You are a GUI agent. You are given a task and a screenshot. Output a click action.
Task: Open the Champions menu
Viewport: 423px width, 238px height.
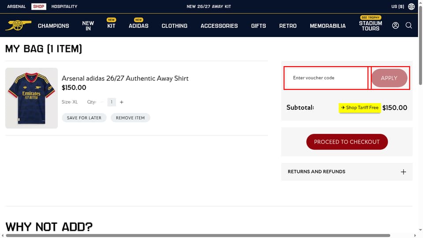pyautogui.click(x=53, y=26)
